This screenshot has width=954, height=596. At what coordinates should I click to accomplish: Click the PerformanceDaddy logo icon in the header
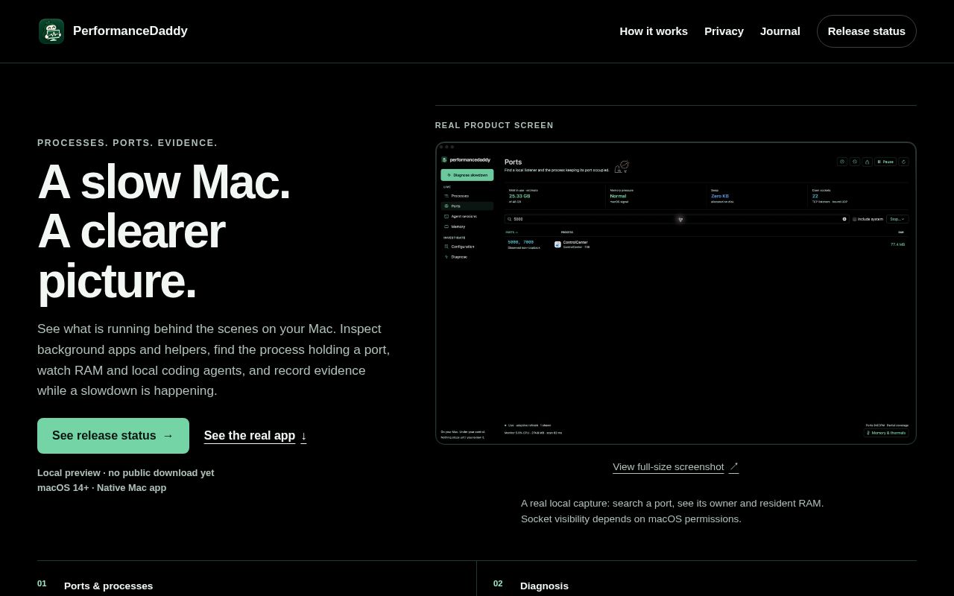click(x=51, y=31)
